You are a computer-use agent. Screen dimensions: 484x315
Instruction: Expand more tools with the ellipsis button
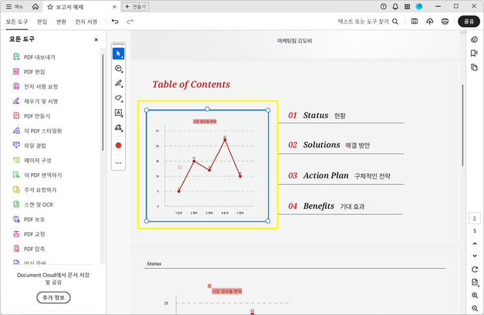118,163
